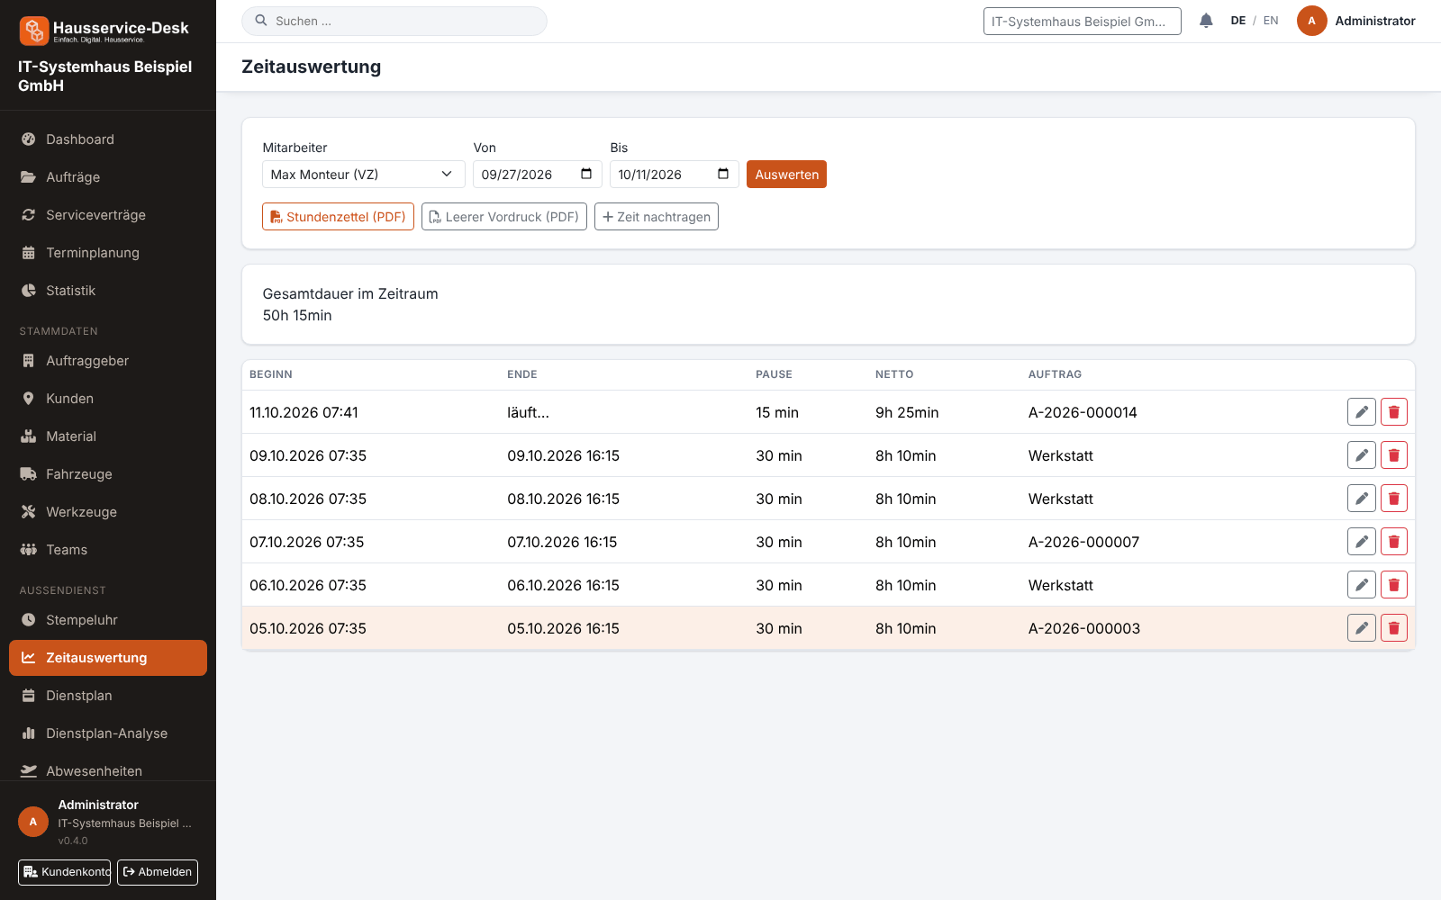
Task: Open calendar picker for Von date
Action: (586, 174)
